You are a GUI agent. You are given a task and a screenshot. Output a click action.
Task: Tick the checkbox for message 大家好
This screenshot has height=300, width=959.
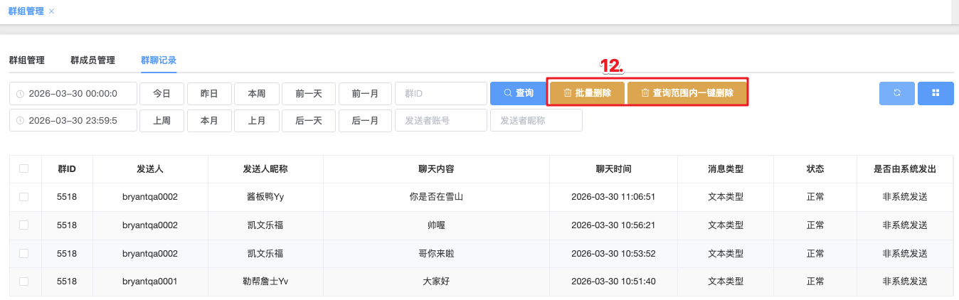pyautogui.click(x=24, y=282)
